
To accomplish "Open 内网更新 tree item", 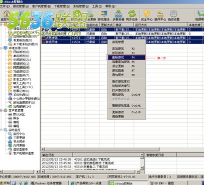I will 16,146.
